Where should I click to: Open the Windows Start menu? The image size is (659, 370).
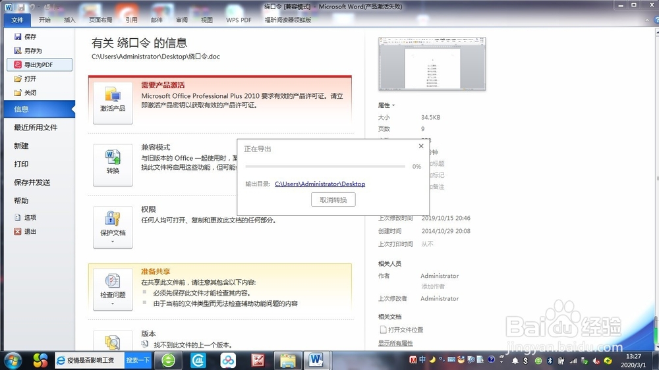(x=13, y=360)
